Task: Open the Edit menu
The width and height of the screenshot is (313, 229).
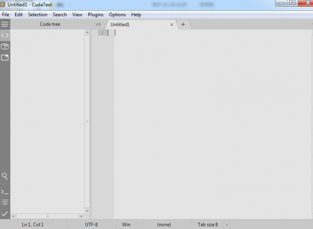Action: coord(19,15)
